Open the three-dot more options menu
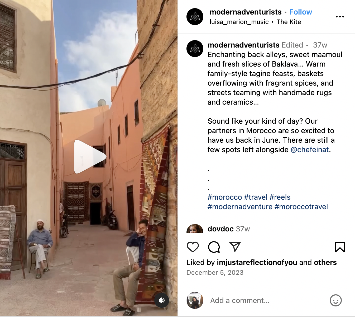 tap(340, 17)
